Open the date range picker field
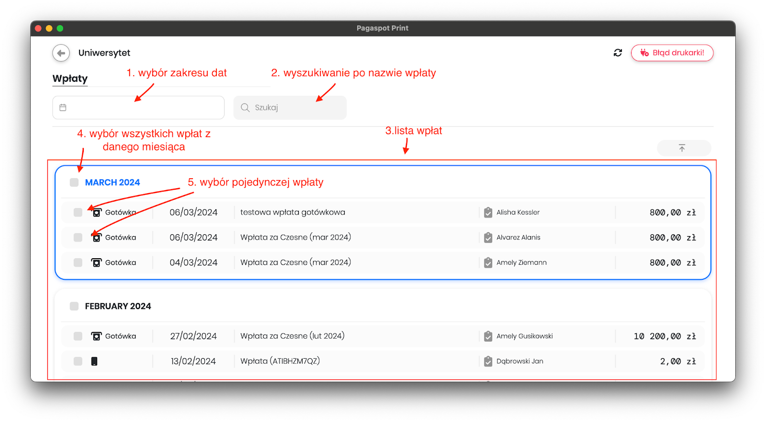766x422 pixels. tap(138, 107)
